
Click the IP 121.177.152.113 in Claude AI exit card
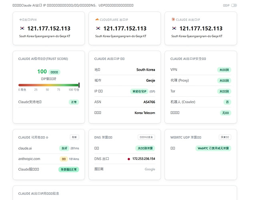click(x=201, y=28)
